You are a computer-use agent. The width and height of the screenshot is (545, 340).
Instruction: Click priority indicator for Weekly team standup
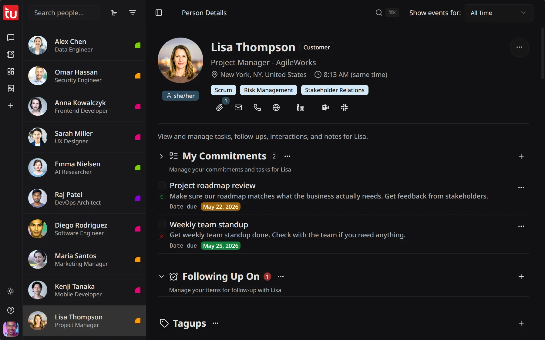(162, 236)
